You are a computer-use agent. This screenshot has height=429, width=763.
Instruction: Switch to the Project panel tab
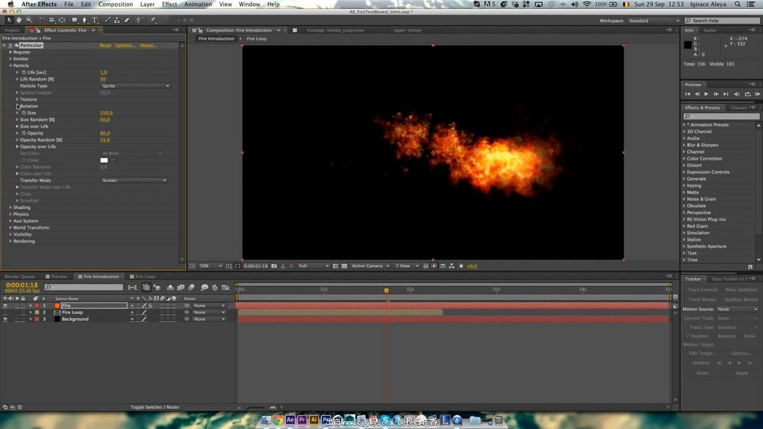tap(11, 30)
